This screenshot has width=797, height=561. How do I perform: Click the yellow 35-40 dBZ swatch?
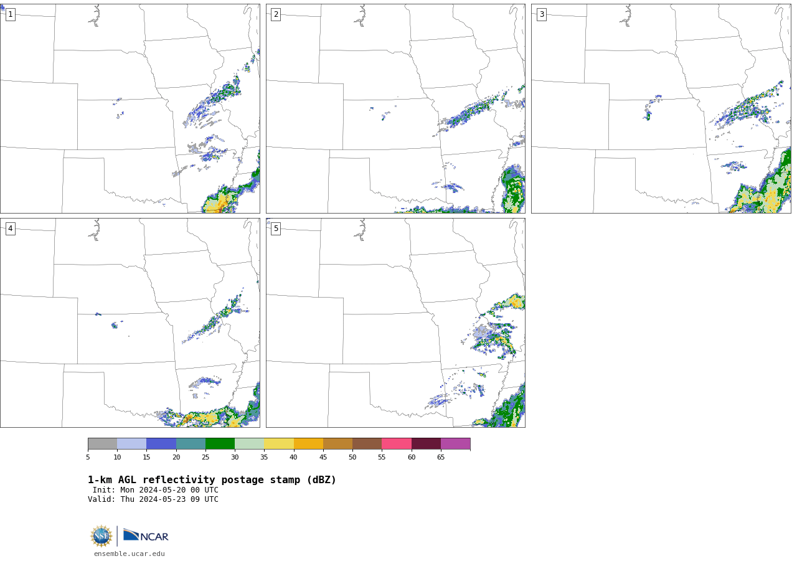[279, 443]
